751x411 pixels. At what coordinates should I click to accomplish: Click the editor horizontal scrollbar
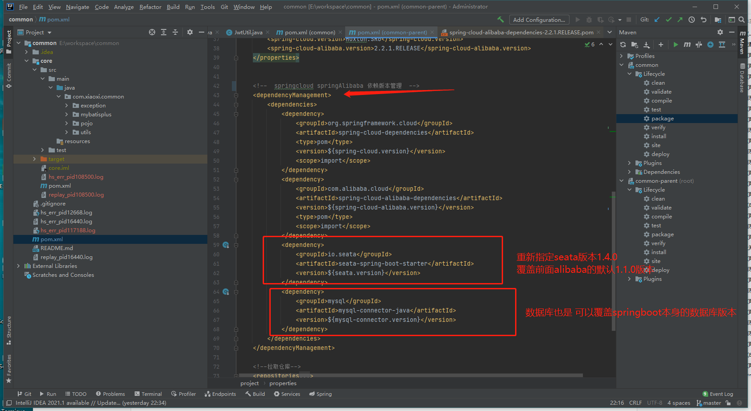tap(410, 375)
